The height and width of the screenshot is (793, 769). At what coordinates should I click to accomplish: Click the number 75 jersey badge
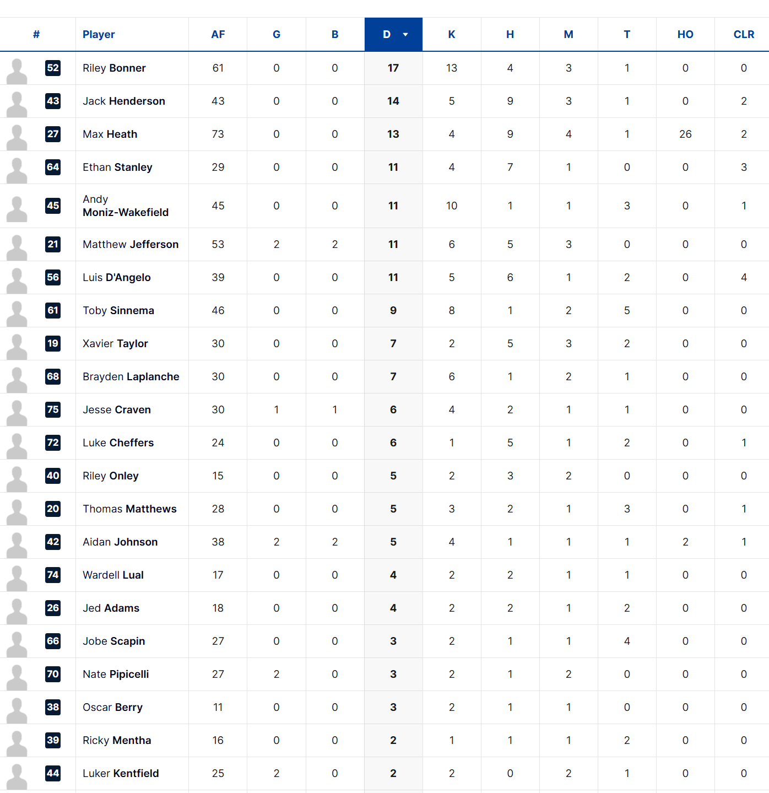pyautogui.click(x=53, y=409)
